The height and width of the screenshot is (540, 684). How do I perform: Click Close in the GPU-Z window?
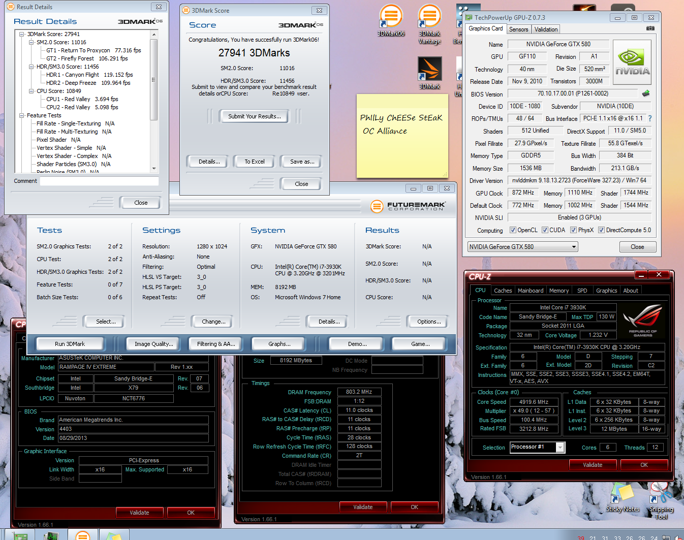pyautogui.click(x=637, y=247)
